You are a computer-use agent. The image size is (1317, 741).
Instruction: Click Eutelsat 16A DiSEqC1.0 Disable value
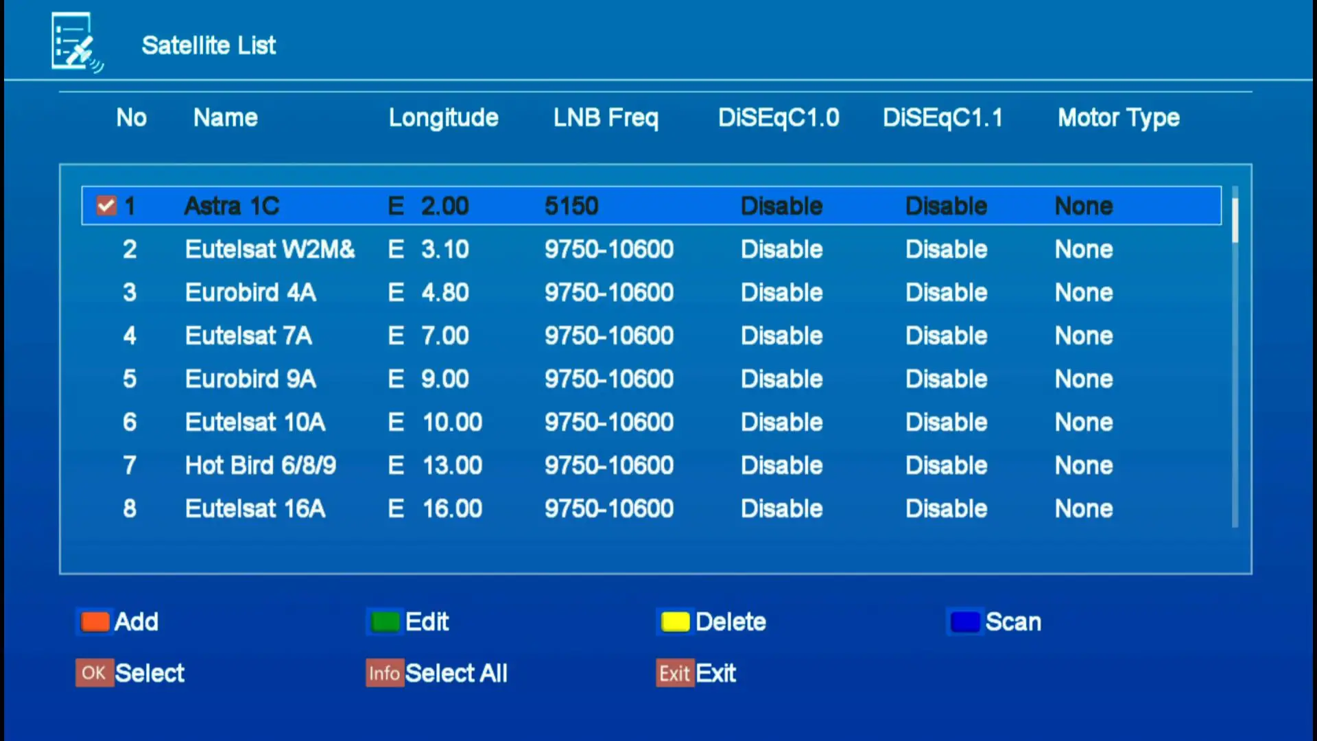pos(781,508)
